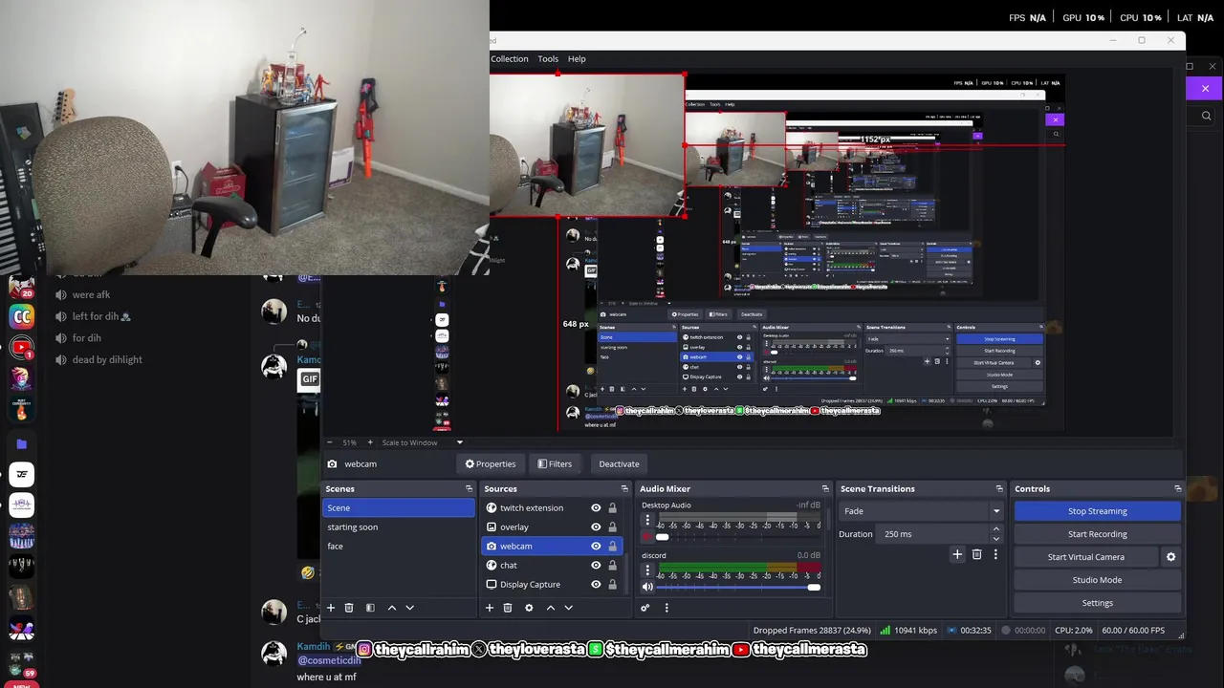Click Deactivate for webcam source
1224x688 pixels.
(x=619, y=464)
